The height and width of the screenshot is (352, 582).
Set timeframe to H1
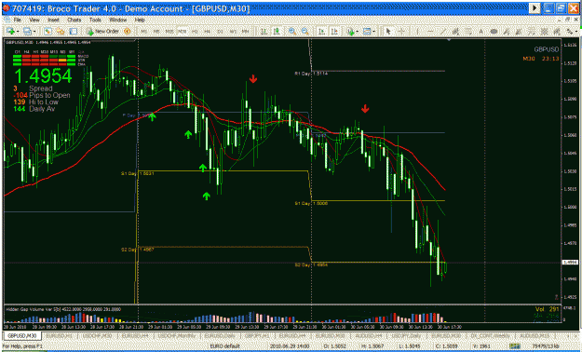tap(195, 32)
